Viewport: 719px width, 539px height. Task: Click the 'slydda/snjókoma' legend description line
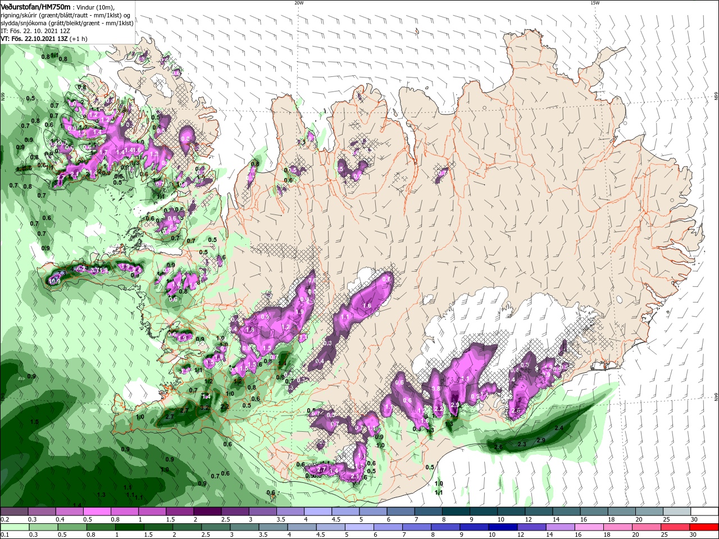67,23
